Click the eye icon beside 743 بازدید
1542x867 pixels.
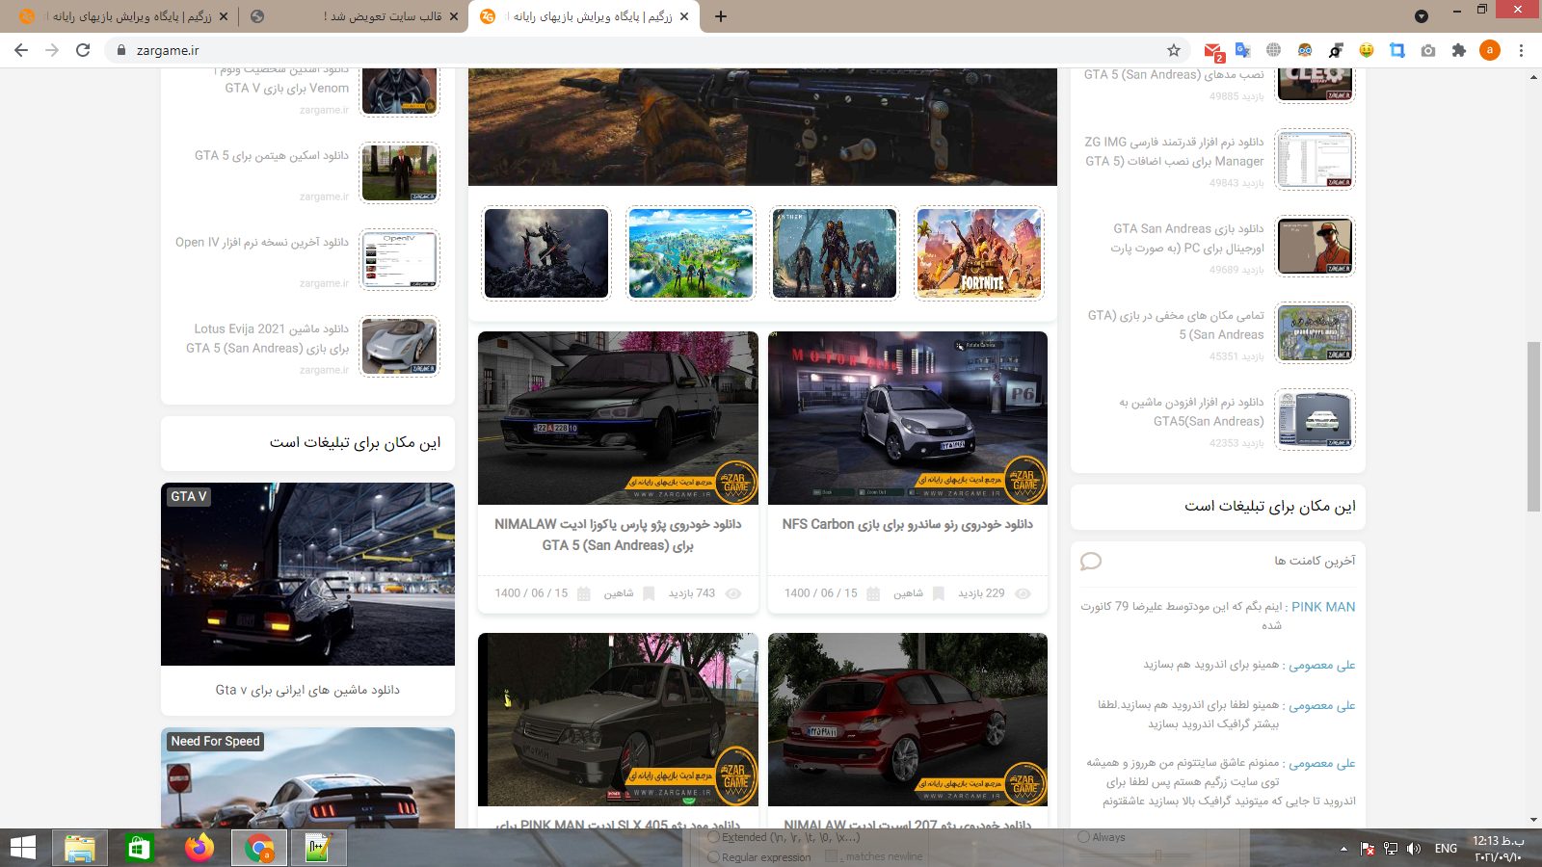pos(733,593)
